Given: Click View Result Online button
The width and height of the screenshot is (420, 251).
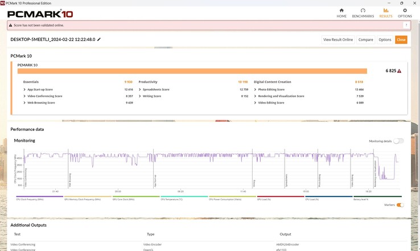Looking at the screenshot, I should pyautogui.click(x=338, y=40).
